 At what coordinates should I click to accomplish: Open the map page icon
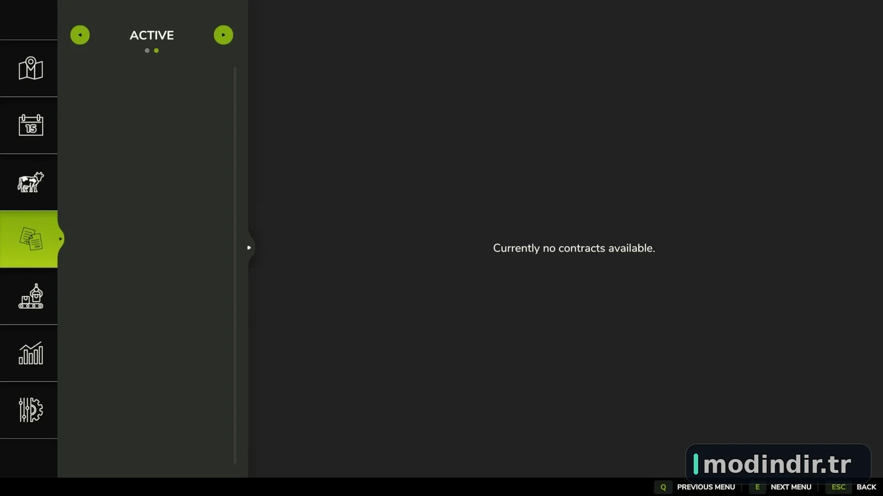pyautogui.click(x=30, y=68)
